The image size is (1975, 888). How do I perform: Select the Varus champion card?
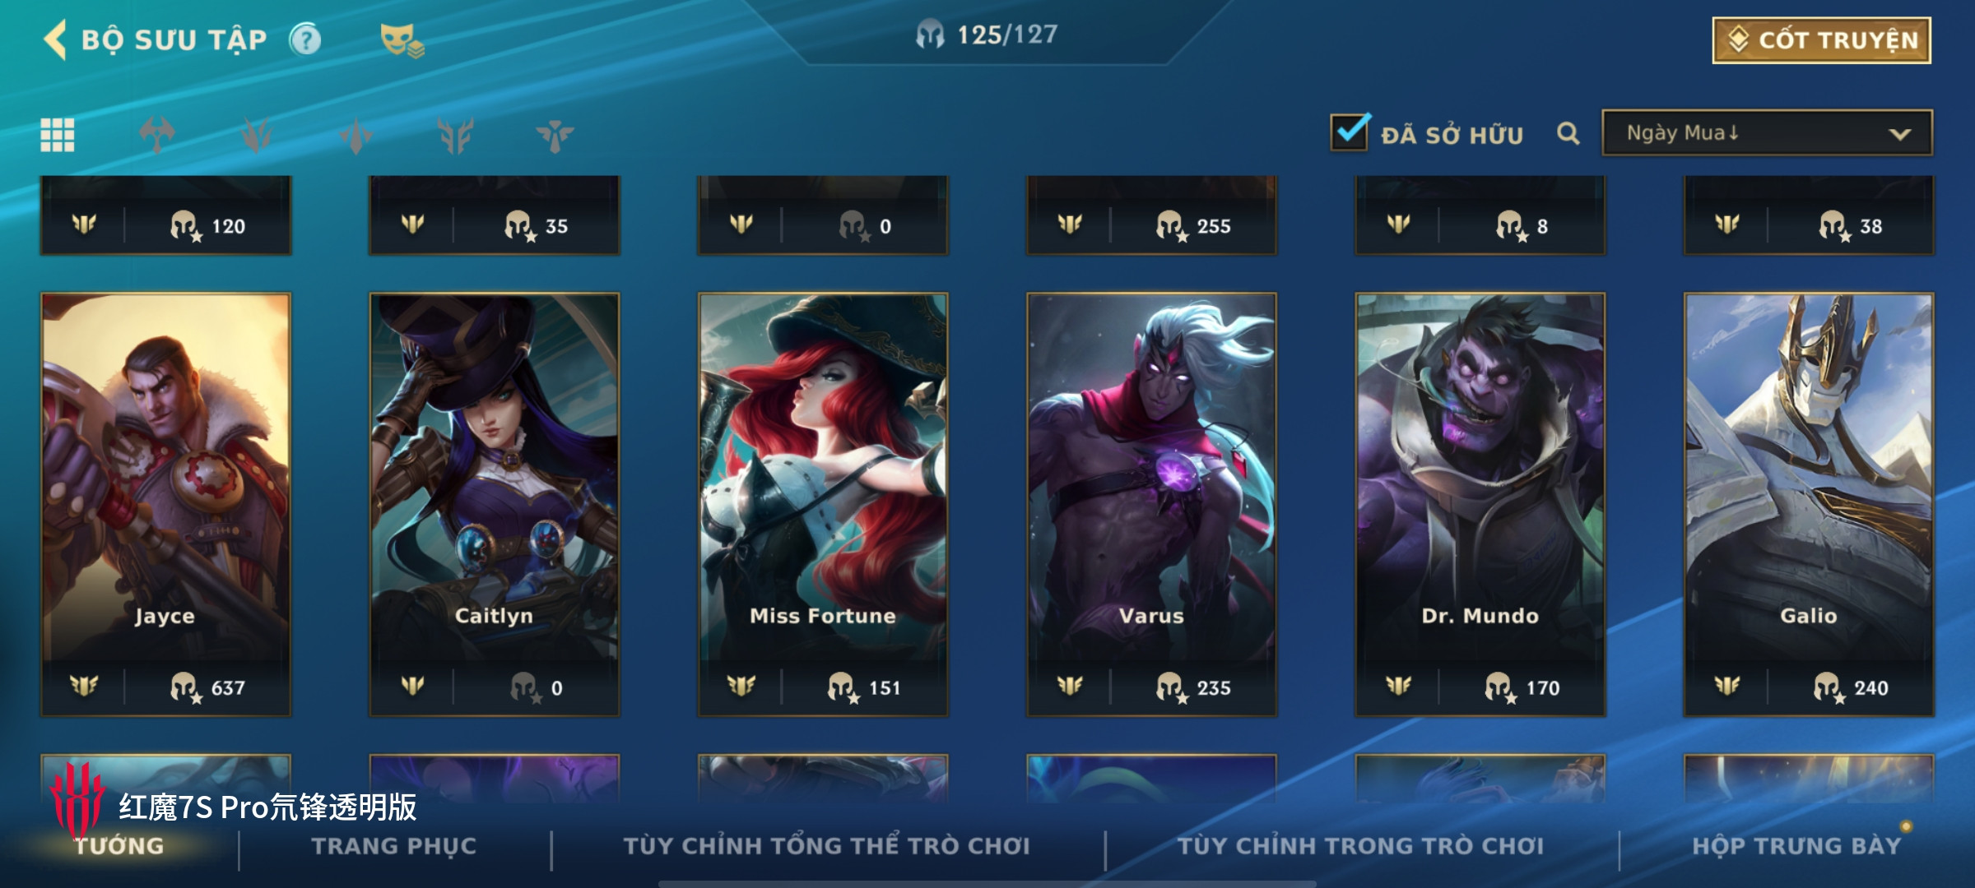point(1151,504)
